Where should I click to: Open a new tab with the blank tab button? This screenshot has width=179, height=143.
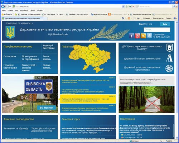point(45,19)
